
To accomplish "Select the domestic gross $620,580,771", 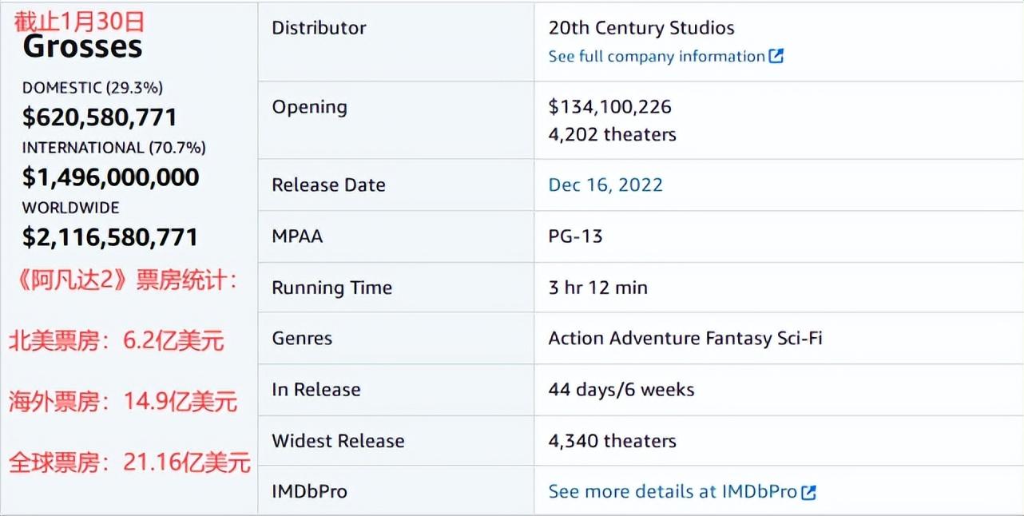I will (x=100, y=118).
